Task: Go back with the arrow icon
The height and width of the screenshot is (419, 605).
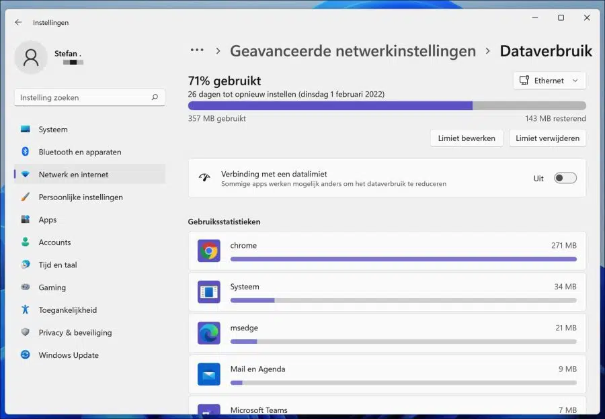Action: (18, 22)
